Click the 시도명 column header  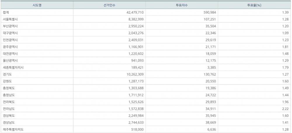point(36,5)
